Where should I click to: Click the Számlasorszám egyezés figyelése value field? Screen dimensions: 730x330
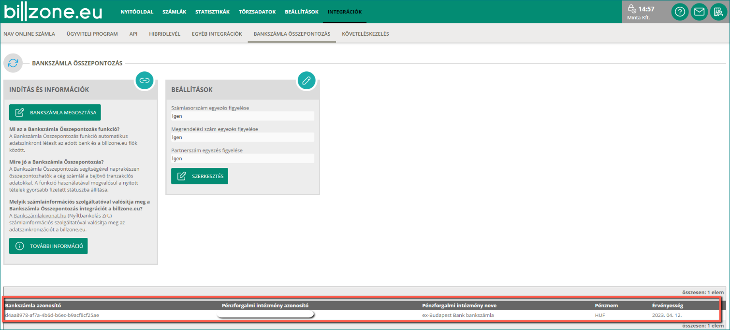coord(243,116)
